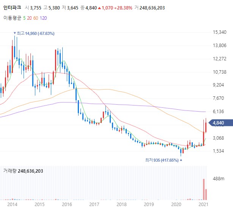Click the +28.38% change percentage
Screen dimensions: 233x211
(x=123, y=8)
